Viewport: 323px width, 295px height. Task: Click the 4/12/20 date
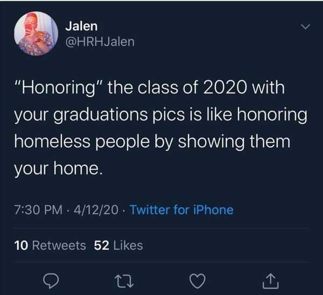tap(97, 209)
